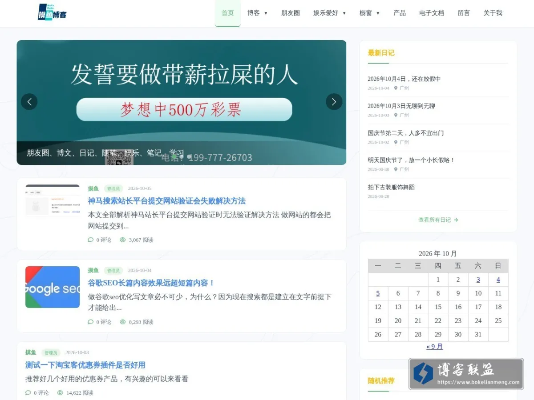Open the 朋友圈 nav item
This screenshot has height=400, width=534.
[x=291, y=13]
